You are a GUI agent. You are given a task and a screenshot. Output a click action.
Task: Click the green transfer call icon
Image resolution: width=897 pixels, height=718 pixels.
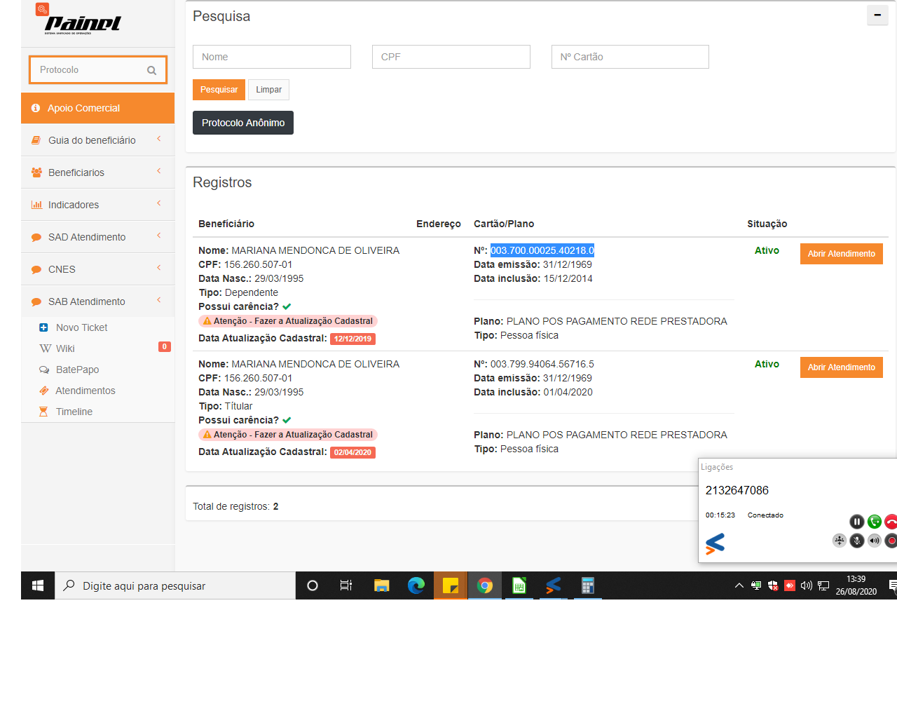click(x=874, y=522)
